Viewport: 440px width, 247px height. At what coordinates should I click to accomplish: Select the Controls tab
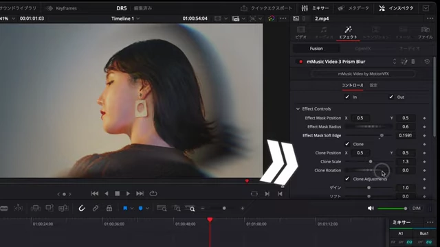353,85
